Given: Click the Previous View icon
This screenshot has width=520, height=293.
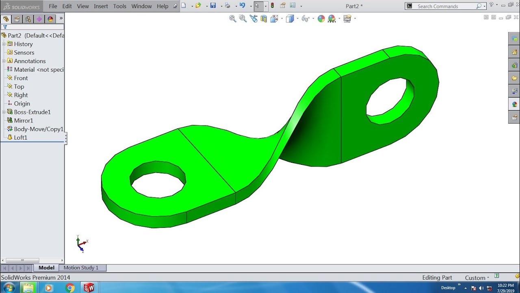Looking at the screenshot, I should tap(253, 19).
